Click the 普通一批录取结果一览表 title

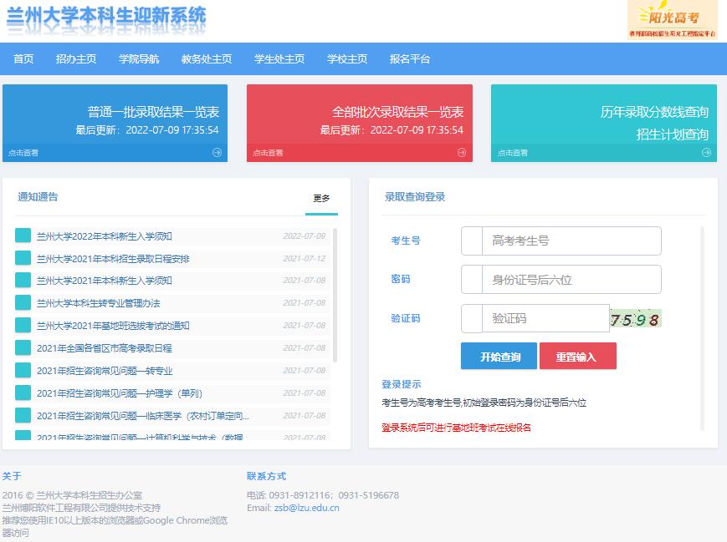pos(153,112)
